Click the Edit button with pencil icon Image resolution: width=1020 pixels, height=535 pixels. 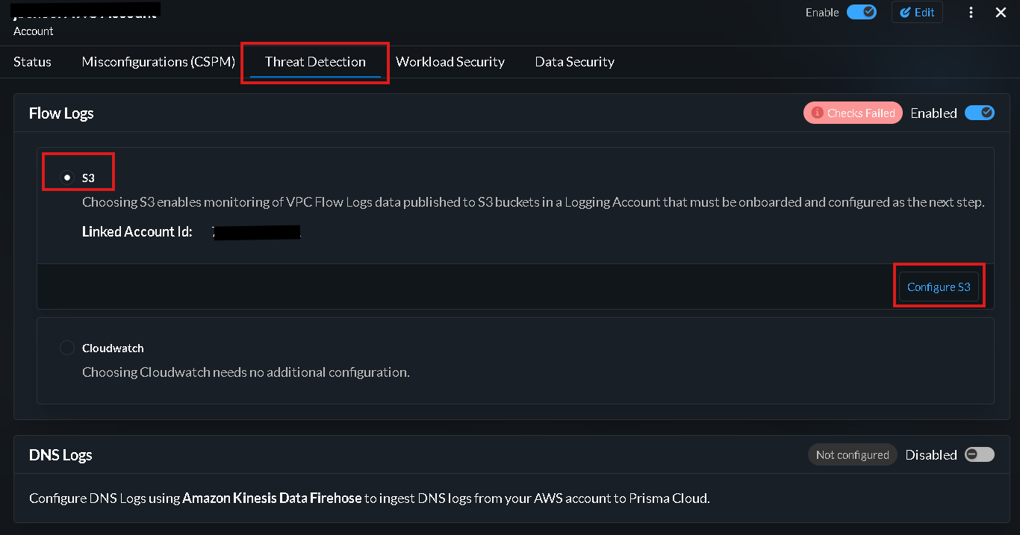(x=917, y=13)
